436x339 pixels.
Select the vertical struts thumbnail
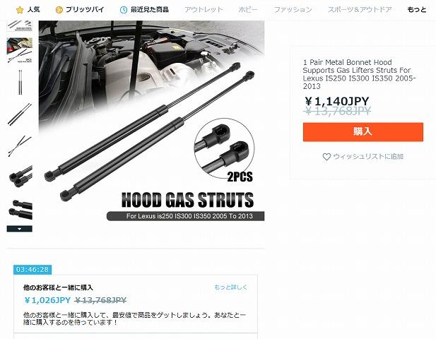tap(20, 82)
